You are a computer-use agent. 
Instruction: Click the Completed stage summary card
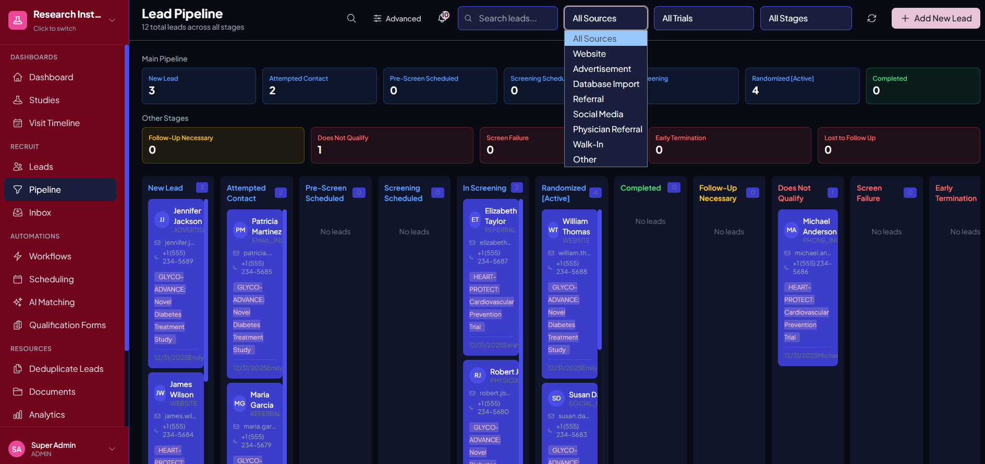click(x=923, y=86)
